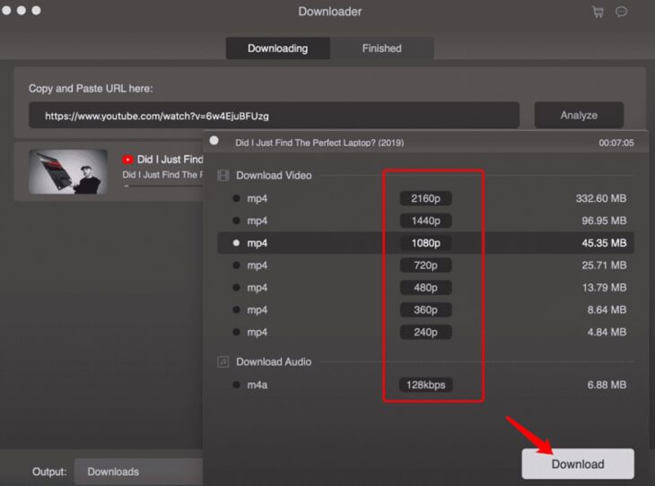Select the 480p resolution badge

tap(426, 288)
